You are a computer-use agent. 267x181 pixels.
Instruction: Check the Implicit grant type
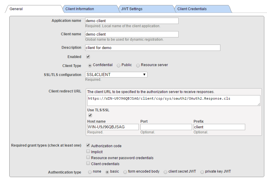(x=88, y=151)
